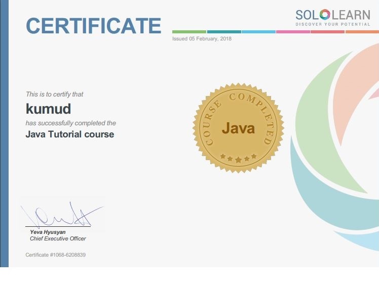Click the Certificate #1068-6208839 number
379x294 pixels.
56,255
